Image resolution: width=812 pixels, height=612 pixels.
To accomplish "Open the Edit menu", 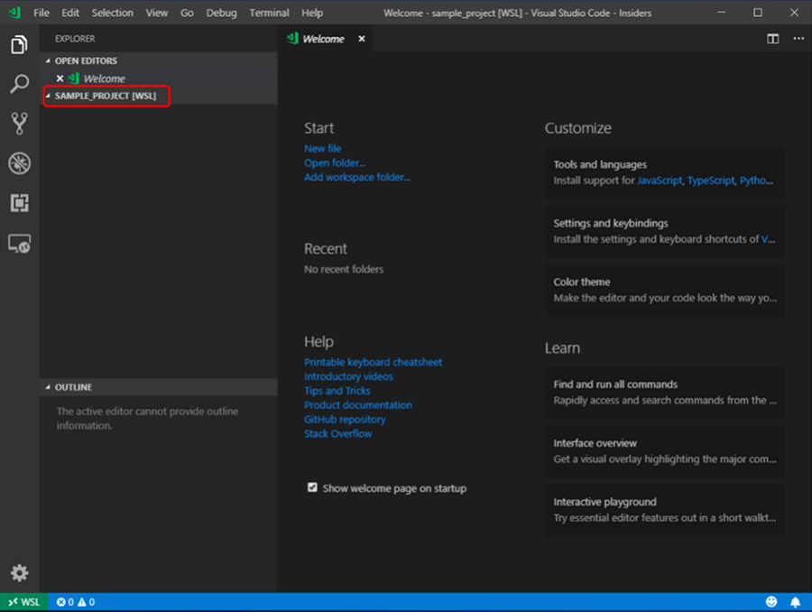I will pyautogui.click(x=70, y=13).
